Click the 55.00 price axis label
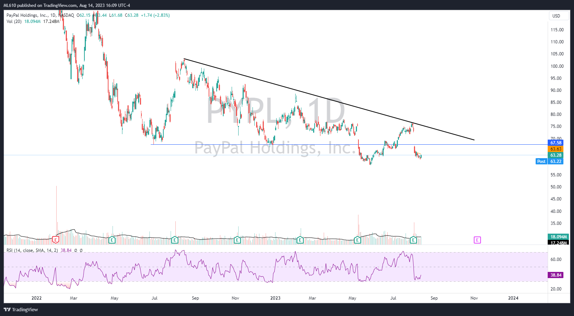Image resolution: width=574 pixels, height=316 pixels. (x=556, y=175)
